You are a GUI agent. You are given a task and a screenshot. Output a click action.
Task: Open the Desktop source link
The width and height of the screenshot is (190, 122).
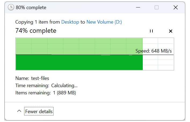70,22
